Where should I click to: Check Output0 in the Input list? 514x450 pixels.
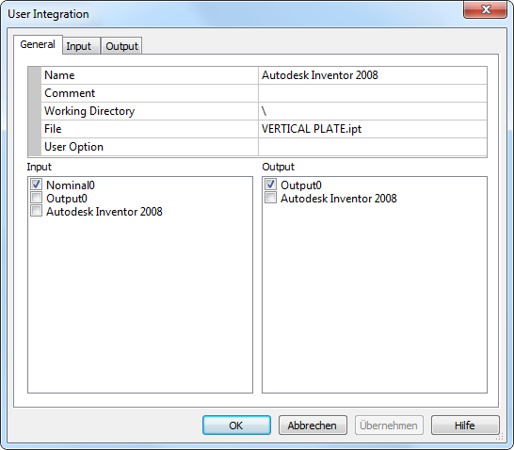pos(36,198)
